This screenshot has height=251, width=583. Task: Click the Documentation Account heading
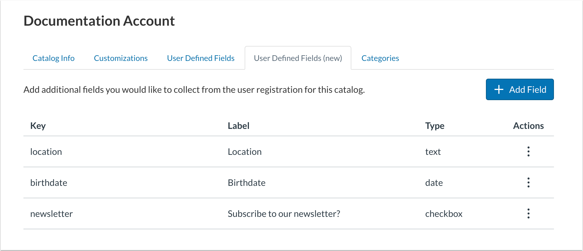click(x=99, y=21)
